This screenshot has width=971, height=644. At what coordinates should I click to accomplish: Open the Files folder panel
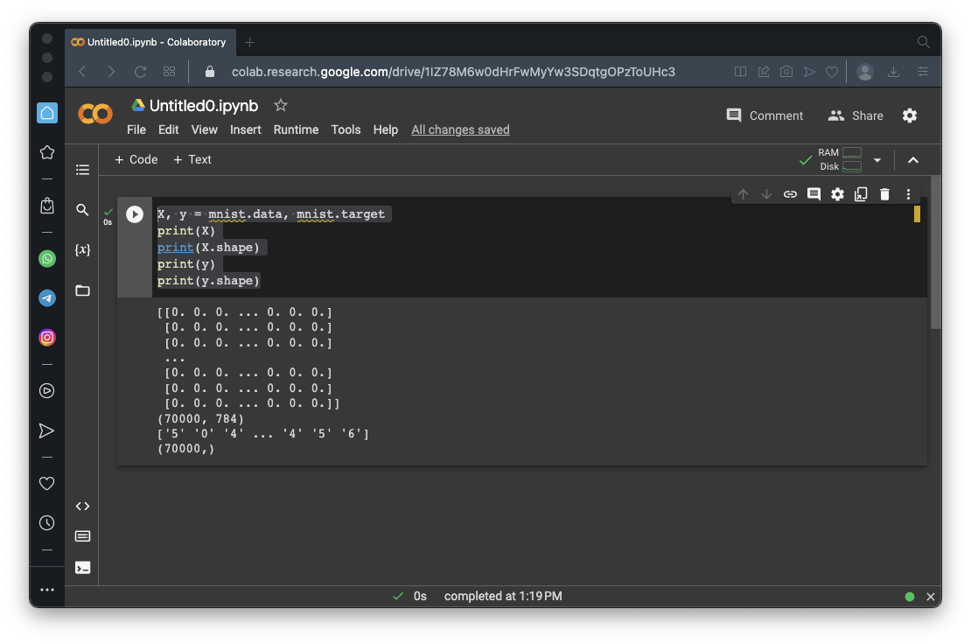pos(82,290)
